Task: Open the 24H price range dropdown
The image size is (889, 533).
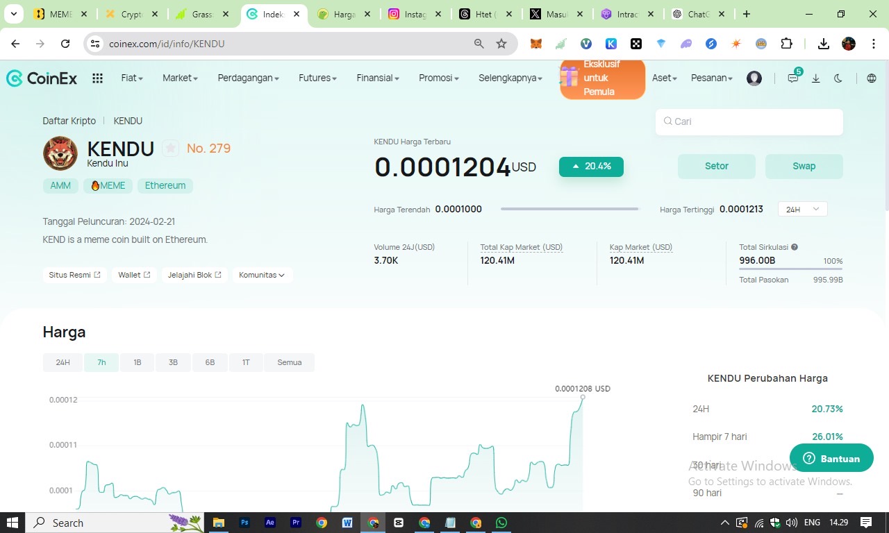Action: [803, 209]
